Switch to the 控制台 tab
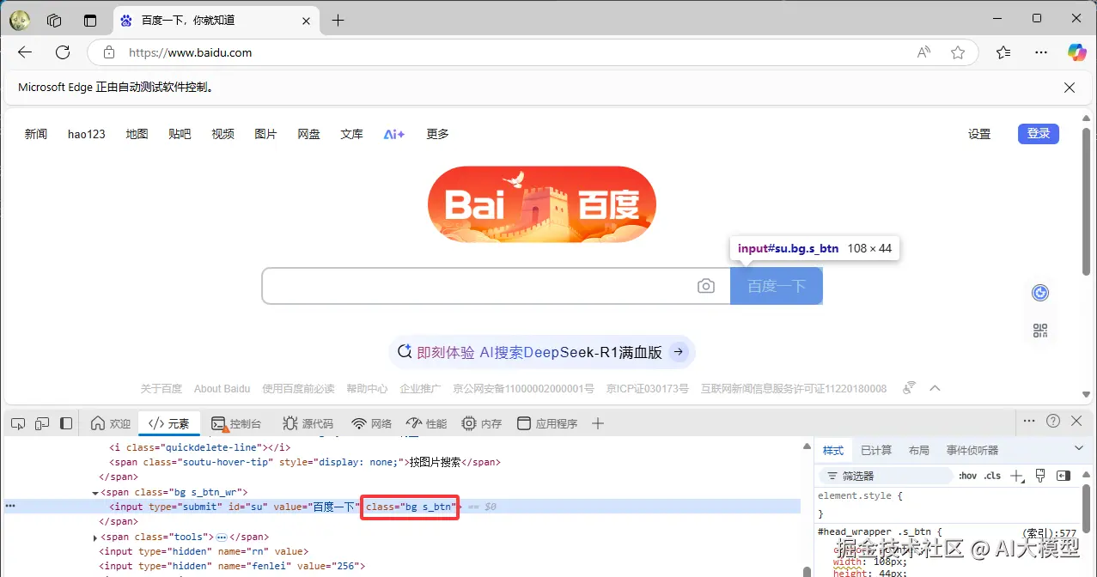The height and width of the screenshot is (577, 1097). pyautogui.click(x=236, y=423)
